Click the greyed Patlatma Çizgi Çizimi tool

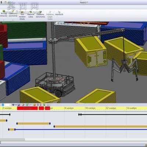coord(50,15)
